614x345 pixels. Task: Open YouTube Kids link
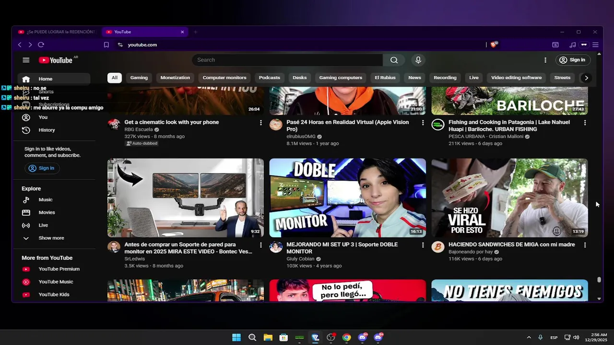[x=54, y=295]
